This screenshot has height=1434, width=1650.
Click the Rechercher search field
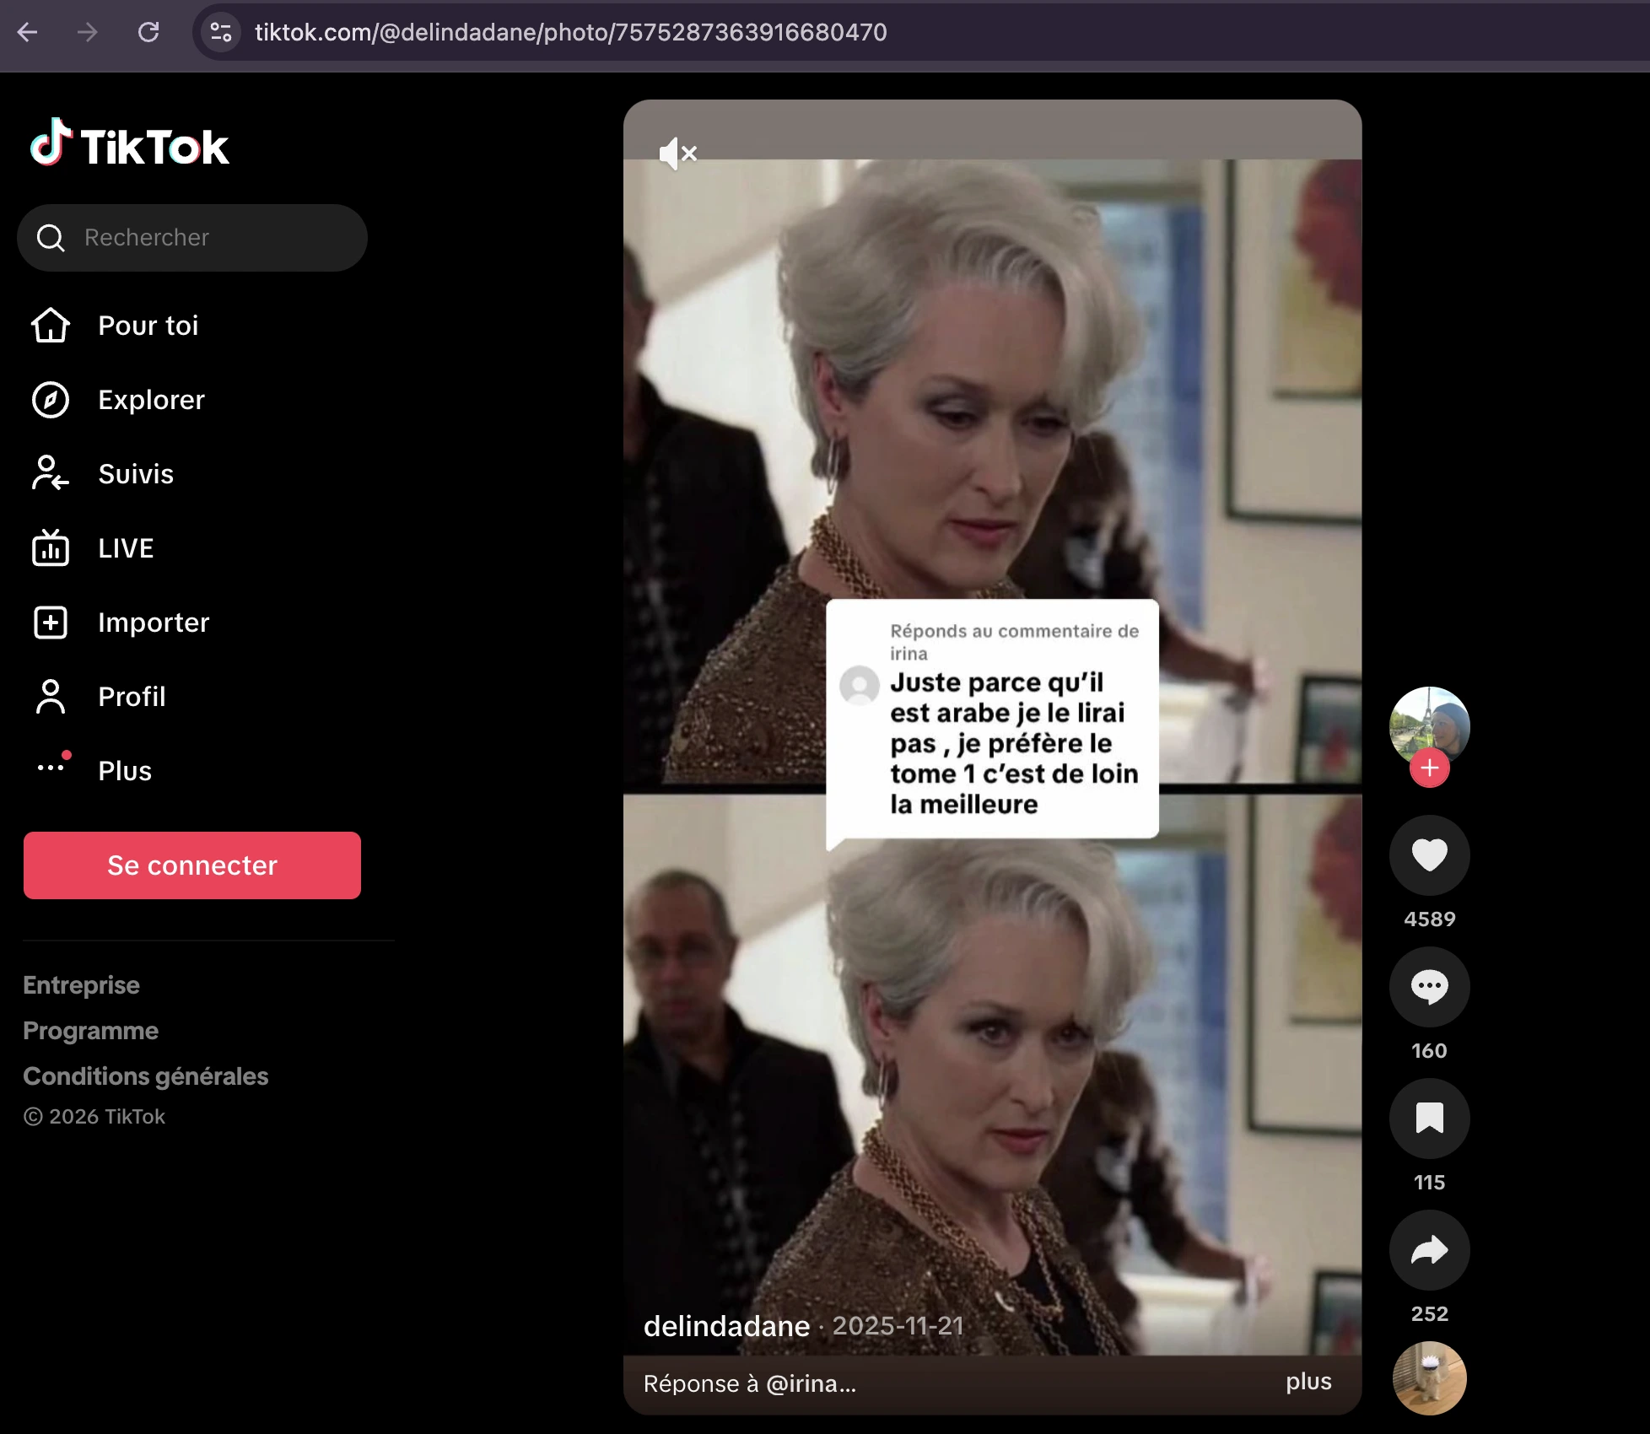click(x=192, y=238)
